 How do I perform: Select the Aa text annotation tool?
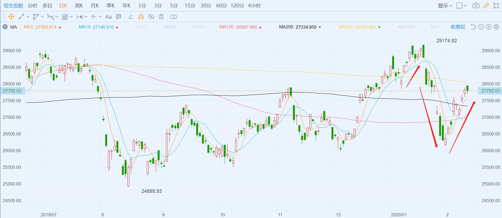tap(108, 17)
